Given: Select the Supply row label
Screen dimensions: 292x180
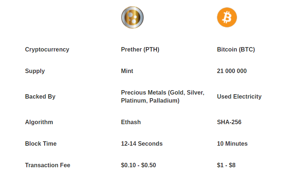Looking at the screenshot, I should (35, 71).
